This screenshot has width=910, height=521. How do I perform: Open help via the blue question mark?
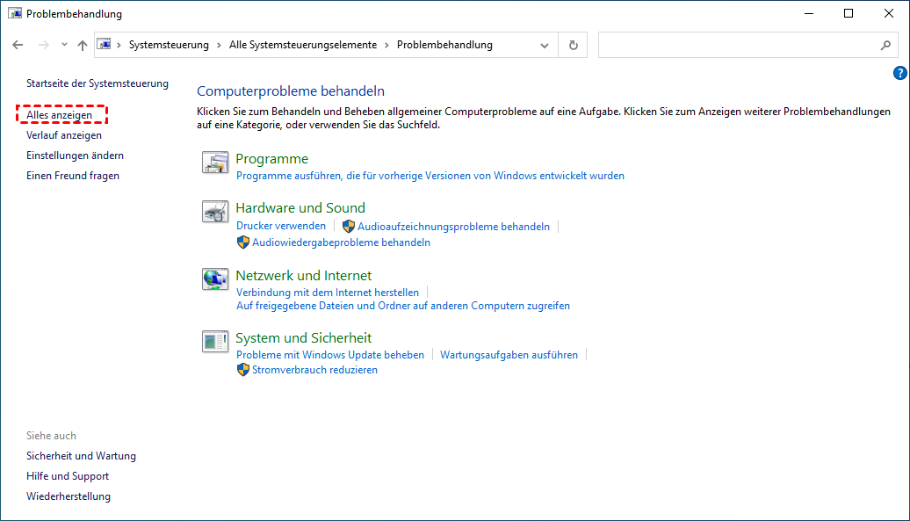coord(899,74)
